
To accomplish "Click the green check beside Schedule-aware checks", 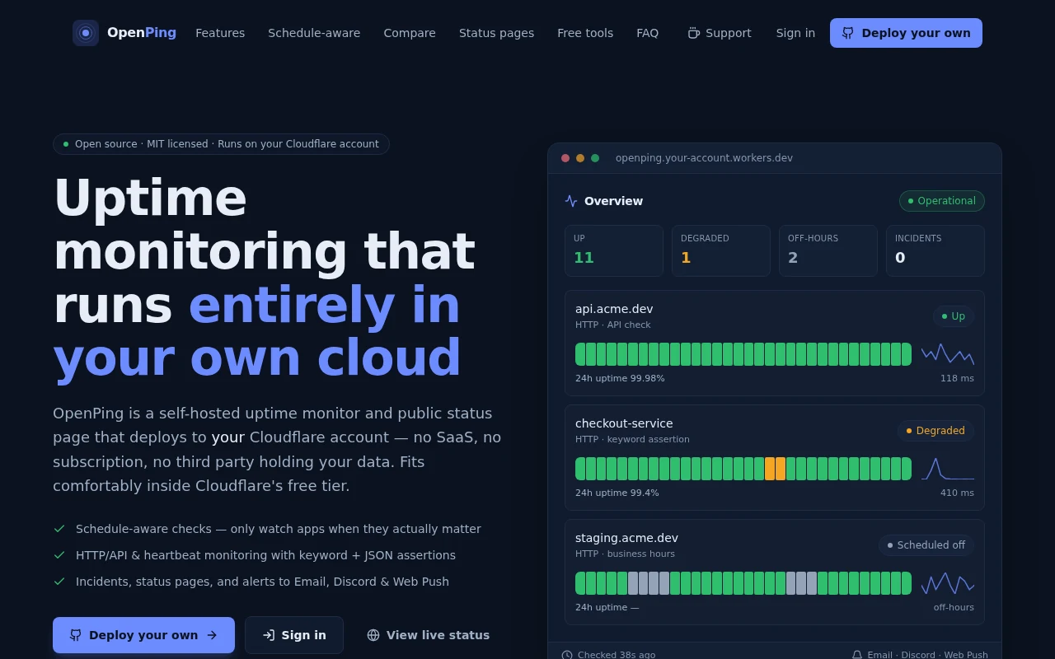I will pos(59,529).
